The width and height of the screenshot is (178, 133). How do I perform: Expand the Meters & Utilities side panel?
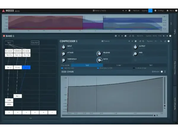coord(175,68)
